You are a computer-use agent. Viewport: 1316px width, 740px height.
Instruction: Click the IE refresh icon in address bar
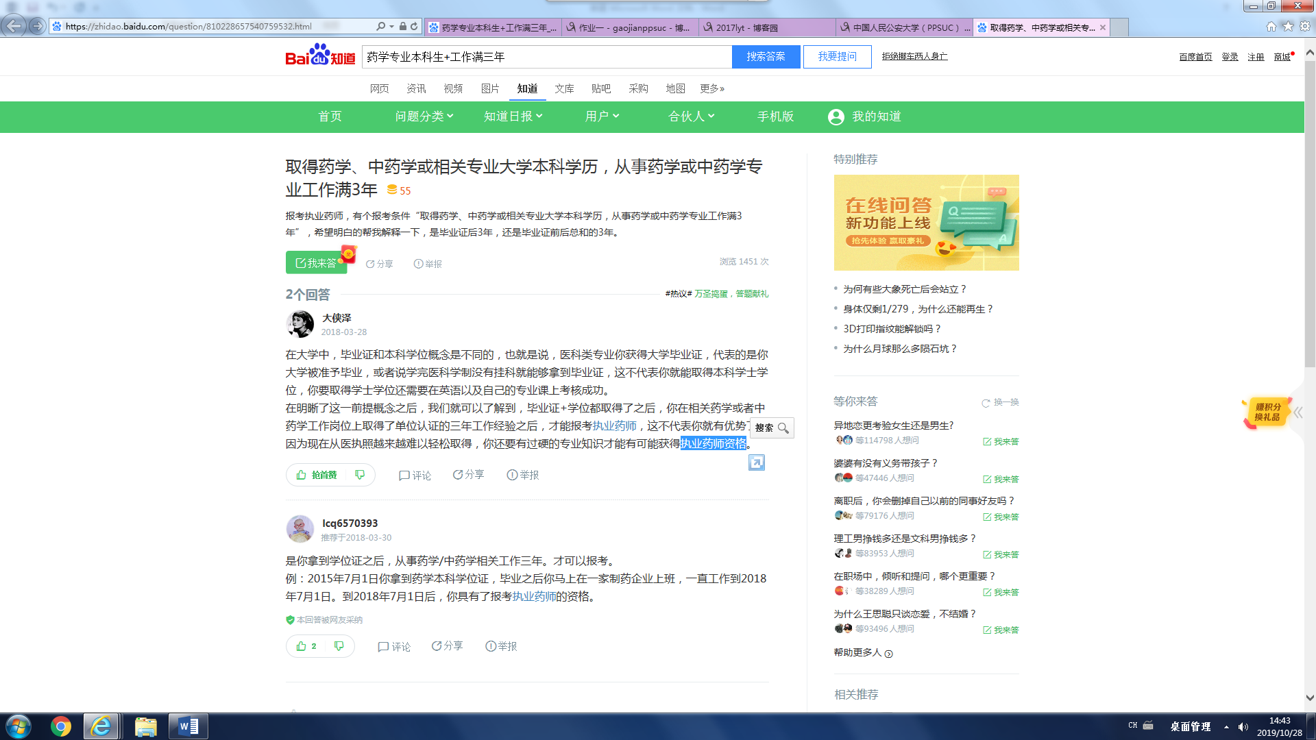pos(414,26)
